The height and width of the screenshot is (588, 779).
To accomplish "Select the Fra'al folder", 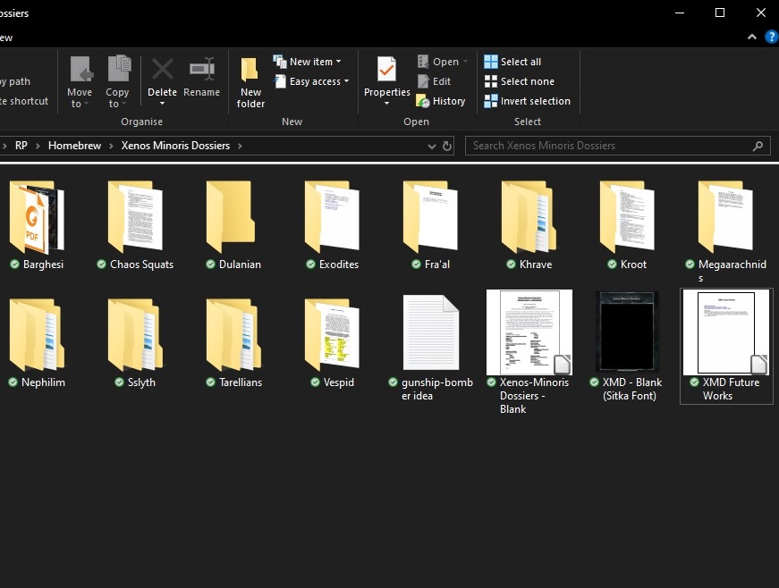I will (x=430, y=217).
